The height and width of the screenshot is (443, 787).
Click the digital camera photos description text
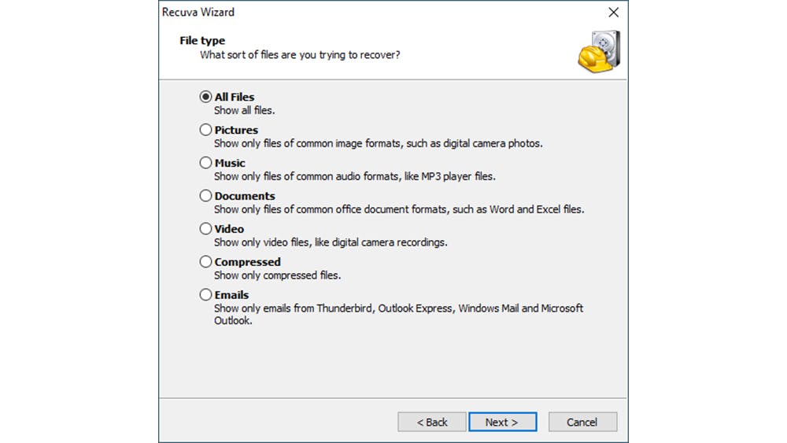pyautogui.click(x=378, y=144)
